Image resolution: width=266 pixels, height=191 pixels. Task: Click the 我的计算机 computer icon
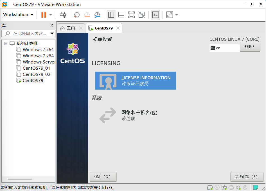(12, 44)
